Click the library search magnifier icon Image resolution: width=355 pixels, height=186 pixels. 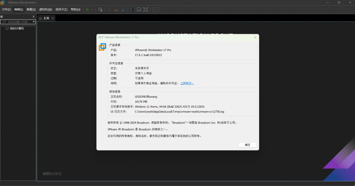[4, 22]
